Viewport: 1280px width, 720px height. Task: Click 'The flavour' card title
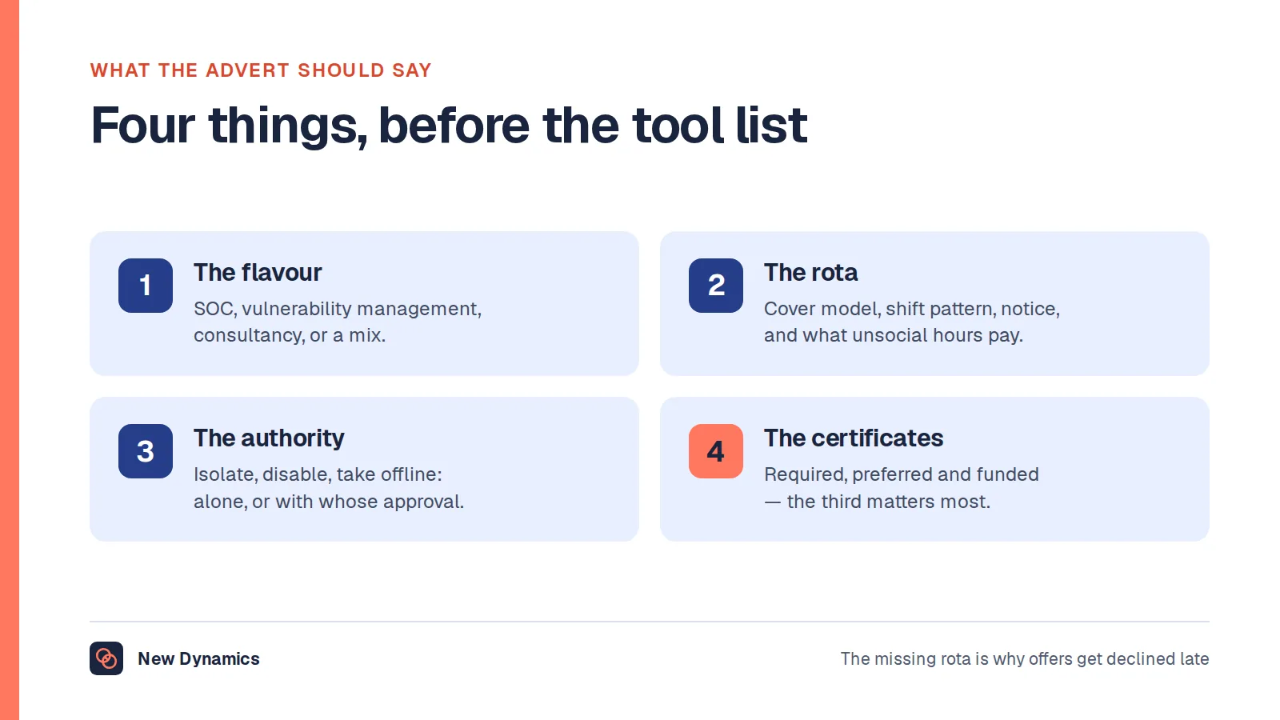click(x=258, y=273)
